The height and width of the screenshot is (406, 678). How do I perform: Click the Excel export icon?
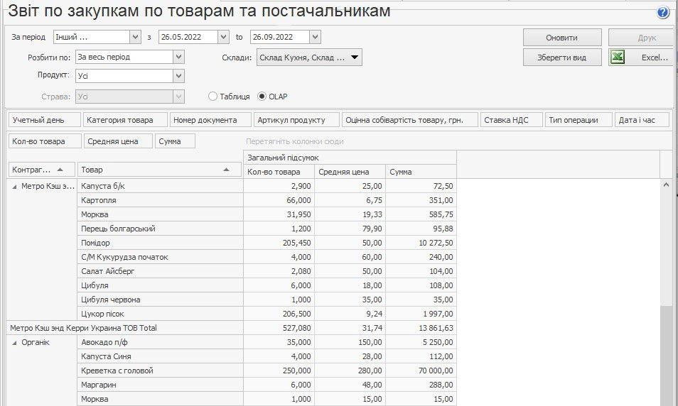[618, 57]
